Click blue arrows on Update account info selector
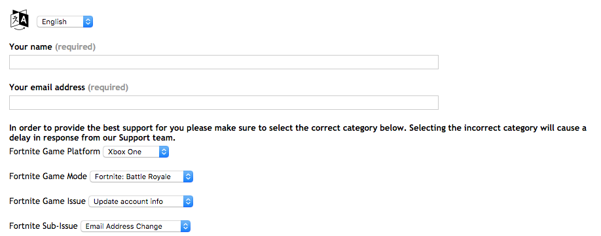Viewport: 601px width, 236px height. (188, 201)
